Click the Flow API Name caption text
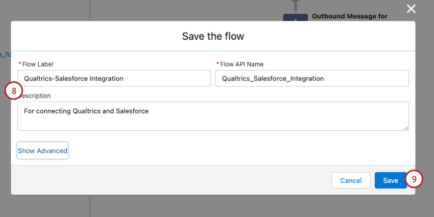434x217 pixels. pos(242,64)
